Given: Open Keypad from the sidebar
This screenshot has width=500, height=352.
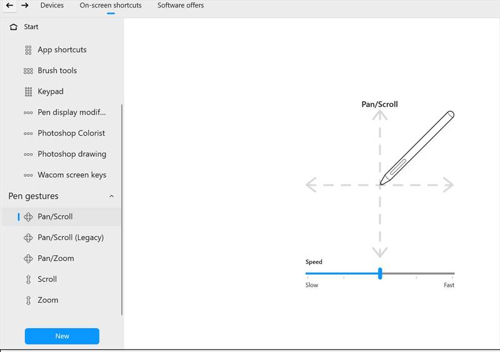Looking at the screenshot, I should tap(51, 91).
